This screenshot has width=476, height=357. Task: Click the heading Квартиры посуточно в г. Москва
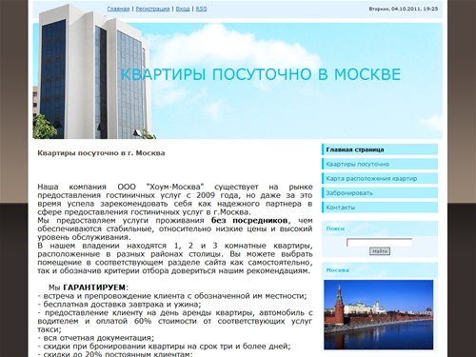pyautogui.click(x=101, y=153)
